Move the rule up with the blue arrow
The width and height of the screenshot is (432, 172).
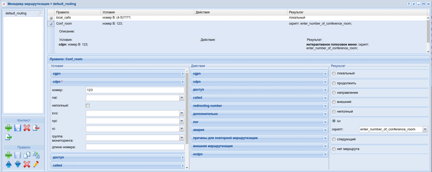(8, 164)
